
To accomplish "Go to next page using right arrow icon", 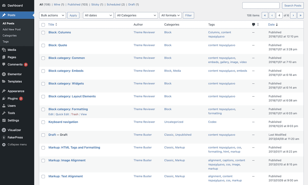I will pyautogui.click(x=293, y=15).
